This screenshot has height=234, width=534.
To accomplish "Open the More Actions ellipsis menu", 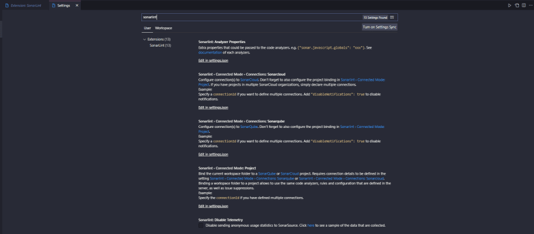I will tap(530, 5).
